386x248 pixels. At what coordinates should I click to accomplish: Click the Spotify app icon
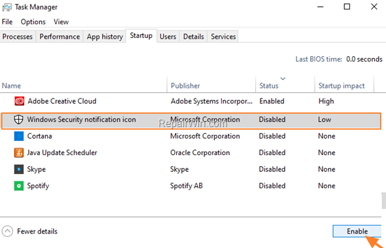point(19,186)
